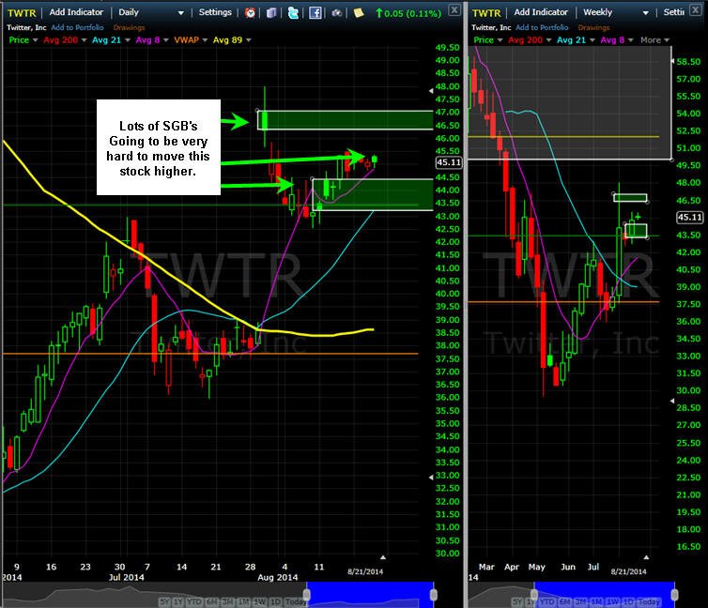Click TWTR ticker symbol in Weekly chart
This screenshot has height=608, width=708.
pyautogui.click(x=486, y=13)
